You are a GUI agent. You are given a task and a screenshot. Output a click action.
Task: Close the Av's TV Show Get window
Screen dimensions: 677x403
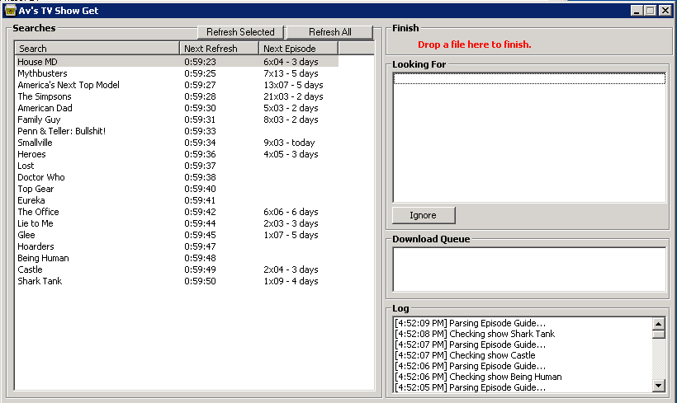665,11
